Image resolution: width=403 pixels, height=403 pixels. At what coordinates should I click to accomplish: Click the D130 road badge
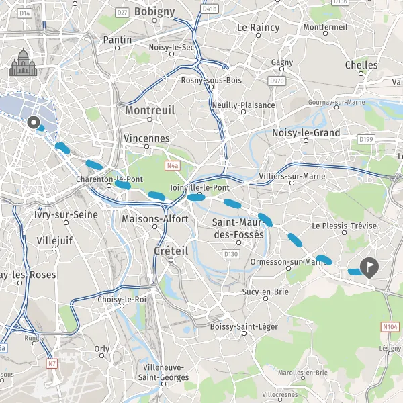pos(231,254)
